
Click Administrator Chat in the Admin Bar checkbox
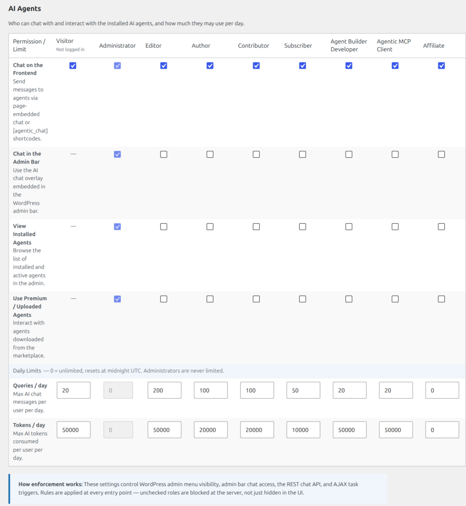(x=117, y=154)
